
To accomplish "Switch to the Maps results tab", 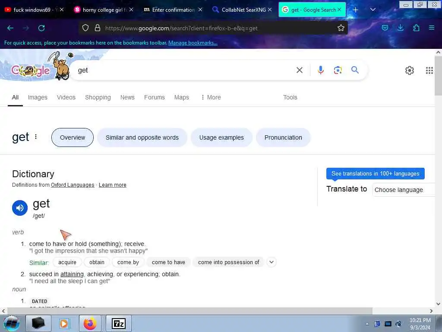I will pyautogui.click(x=182, y=97).
